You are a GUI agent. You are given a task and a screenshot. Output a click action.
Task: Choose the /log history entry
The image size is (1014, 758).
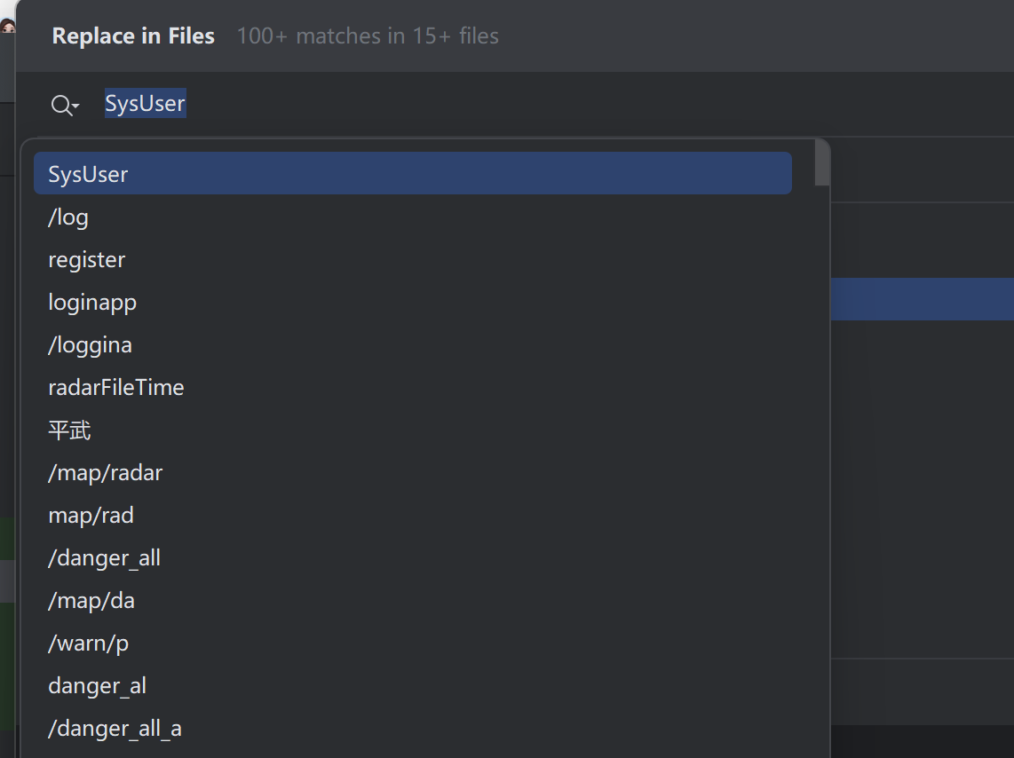(413, 217)
